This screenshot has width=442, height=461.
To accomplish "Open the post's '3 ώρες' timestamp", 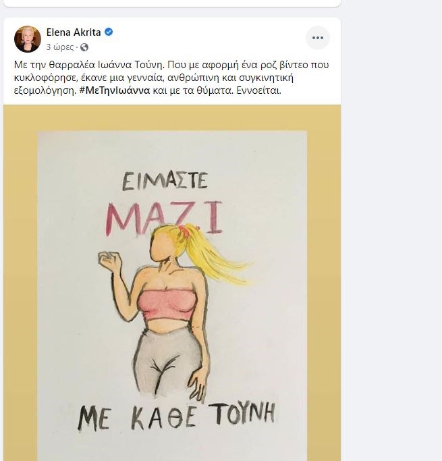I will (60, 48).
